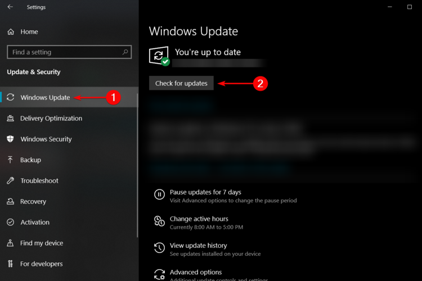The width and height of the screenshot is (422, 281).
Task: Click Check for updates button
Action: tap(181, 83)
